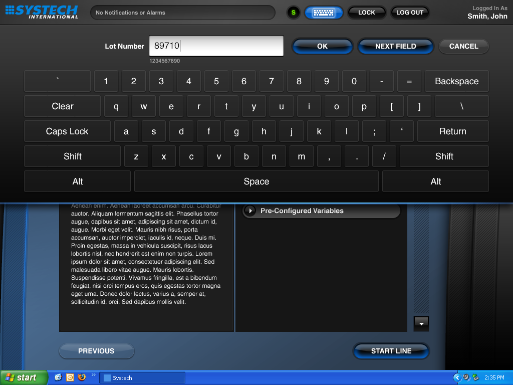Toggle the right Alt key
513x385 pixels.
point(435,181)
